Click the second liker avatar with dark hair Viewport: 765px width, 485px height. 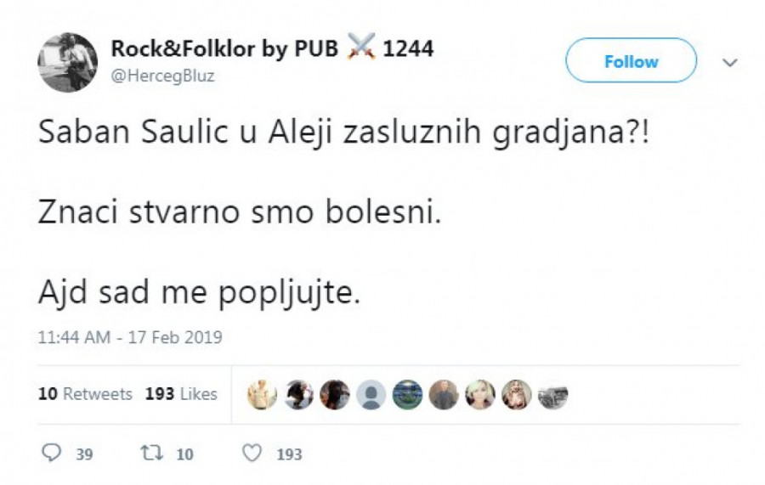[298, 395]
